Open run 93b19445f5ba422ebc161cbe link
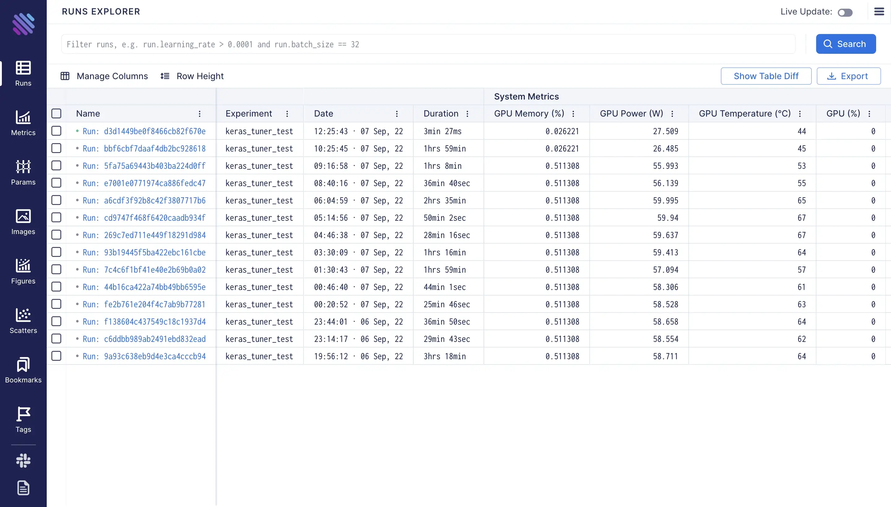Screen dimensions: 891x507 144,253
